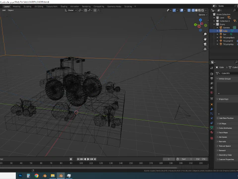Open Chrome from the taskbar

pyautogui.click(x=37, y=176)
